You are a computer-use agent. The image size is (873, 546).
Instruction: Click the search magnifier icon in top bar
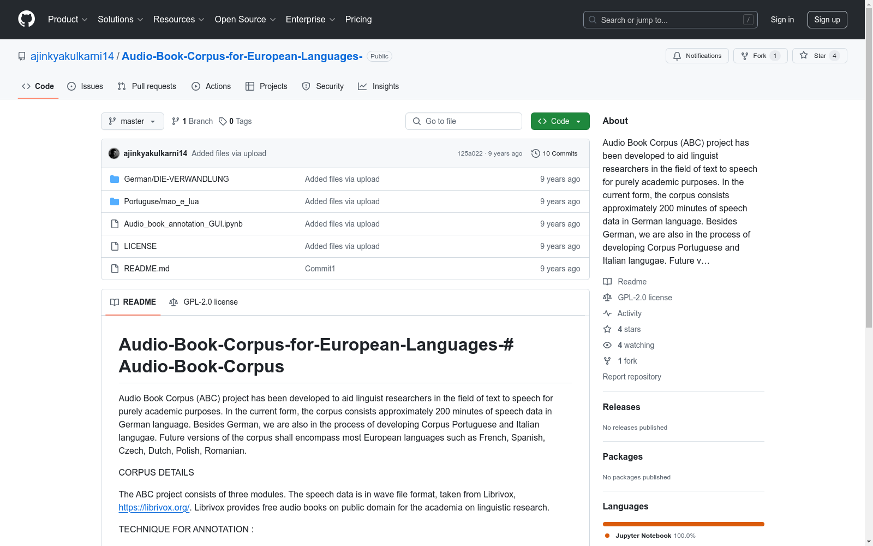pos(593,20)
